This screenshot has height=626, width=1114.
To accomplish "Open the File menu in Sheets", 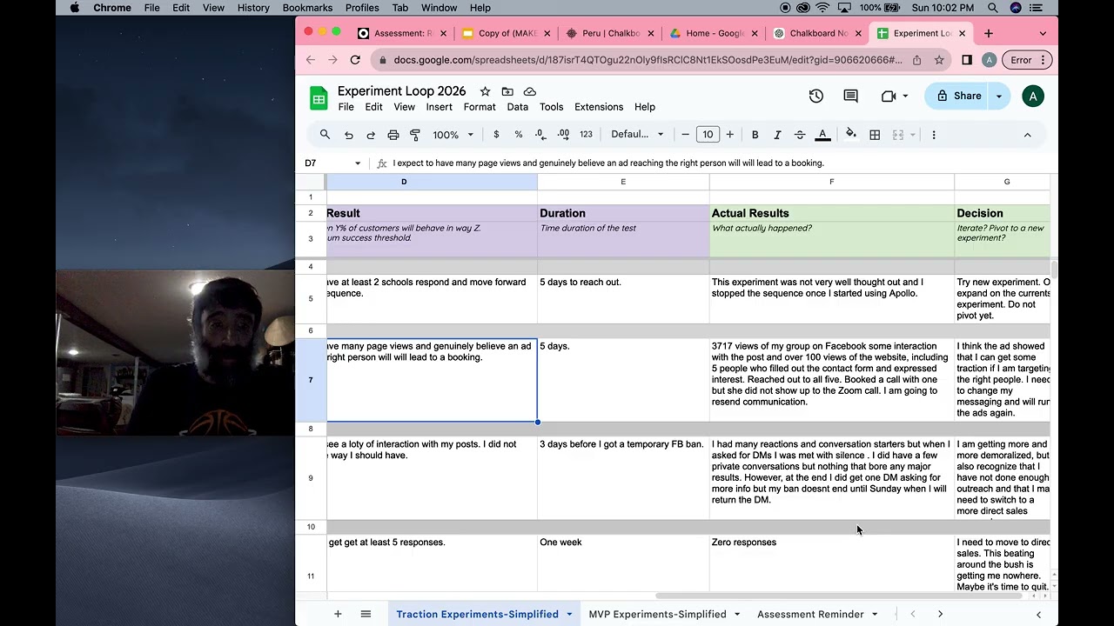I will point(346,107).
